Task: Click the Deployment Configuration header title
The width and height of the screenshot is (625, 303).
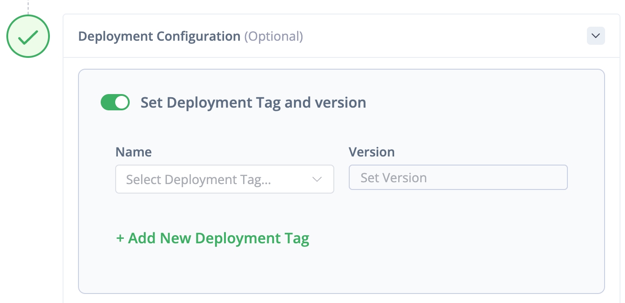Action: (x=159, y=36)
